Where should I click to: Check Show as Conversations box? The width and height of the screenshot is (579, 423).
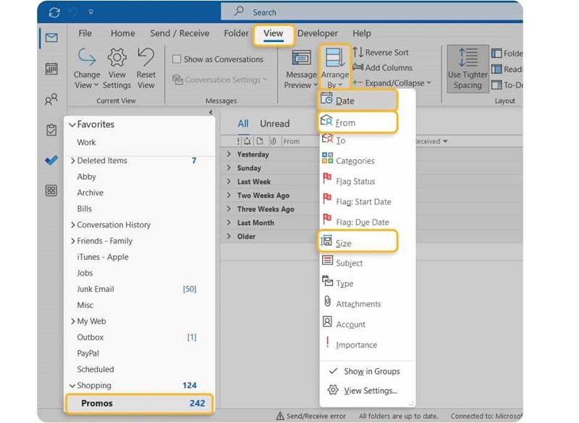pyautogui.click(x=177, y=59)
